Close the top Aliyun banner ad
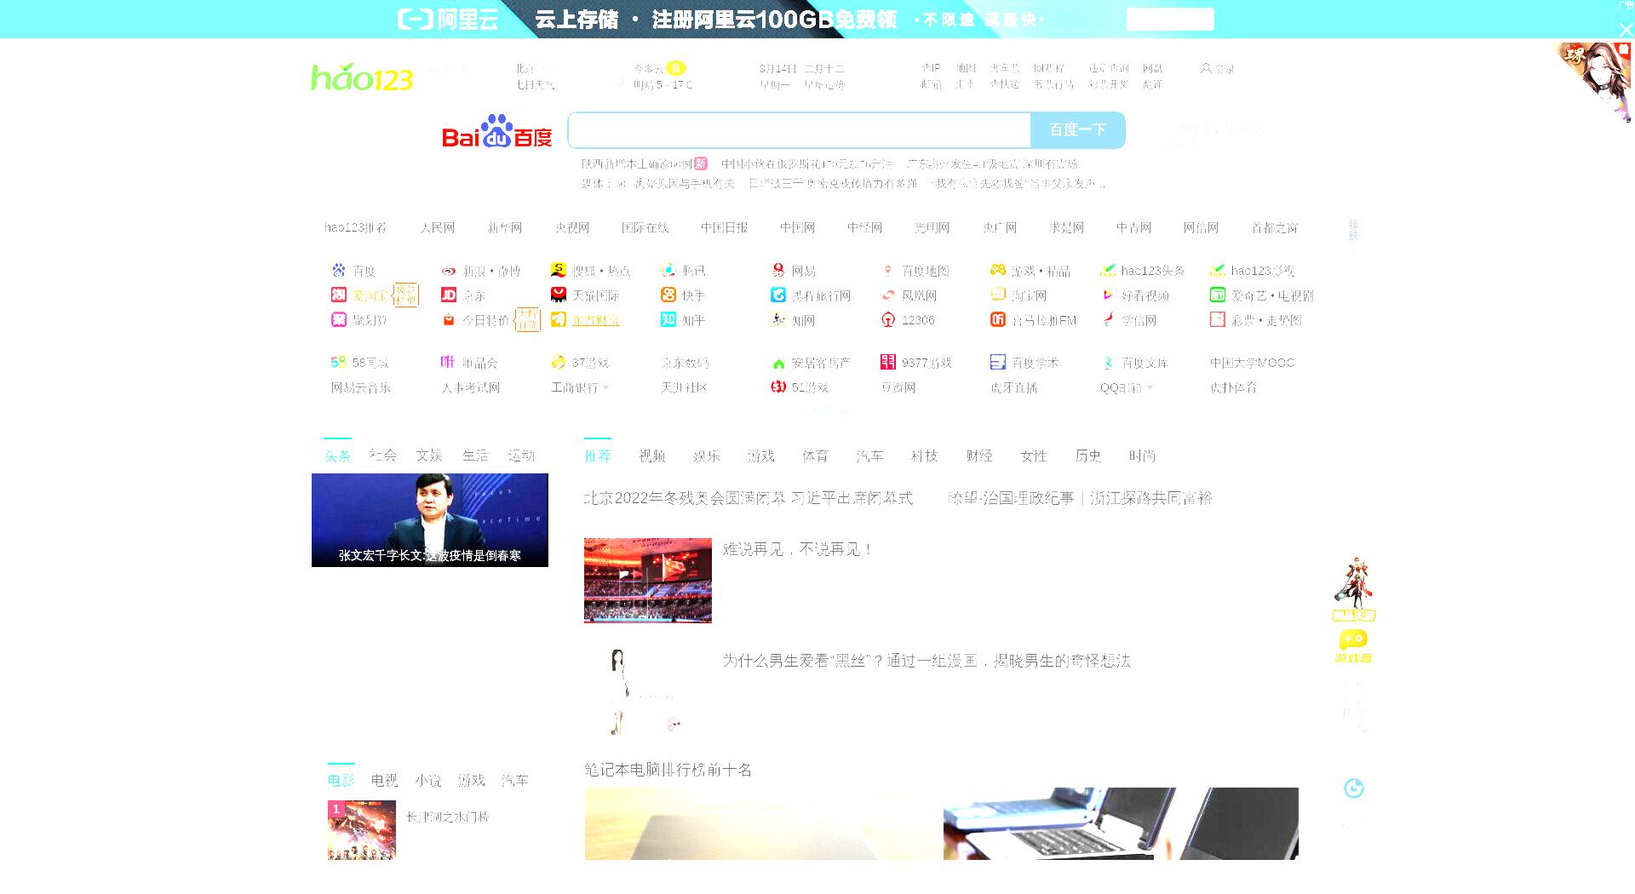Screen dimensions: 1635x894 (1626, 29)
